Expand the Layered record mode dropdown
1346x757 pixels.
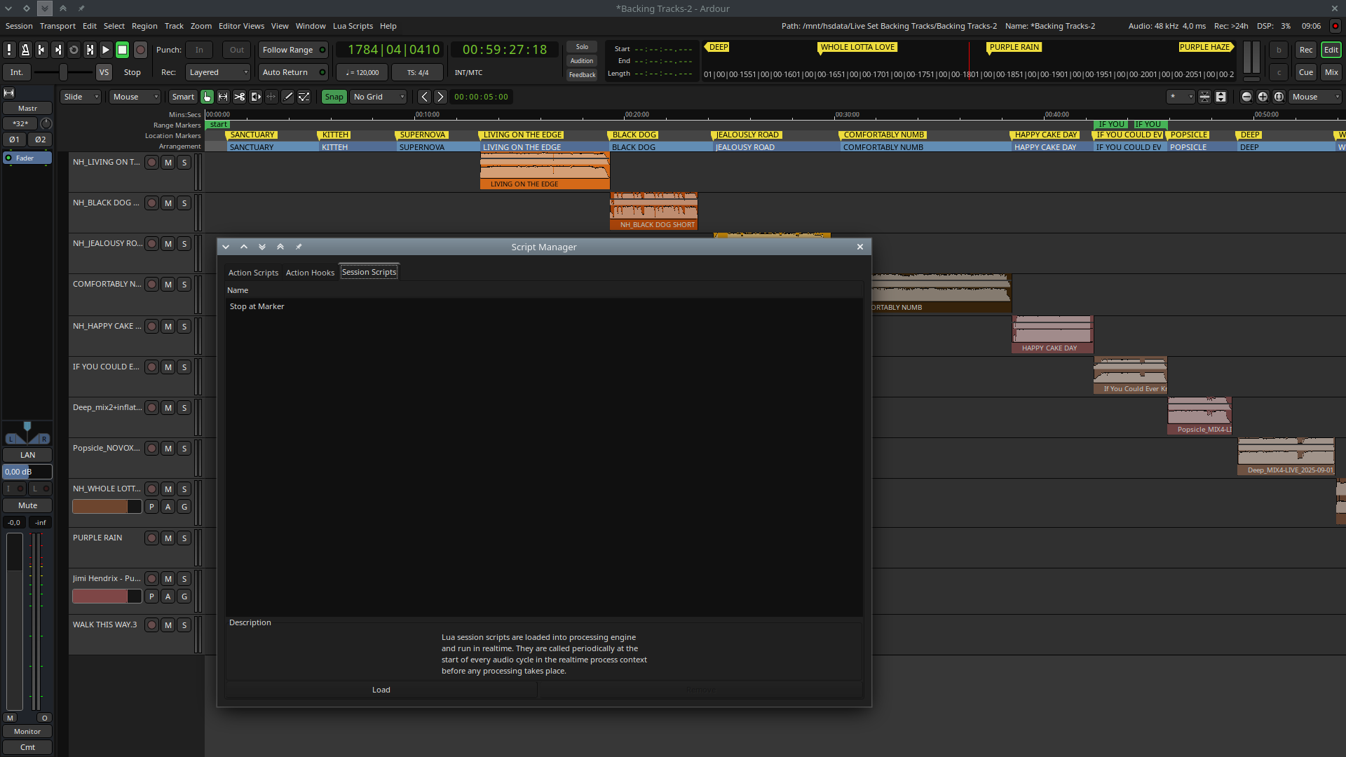click(218, 72)
